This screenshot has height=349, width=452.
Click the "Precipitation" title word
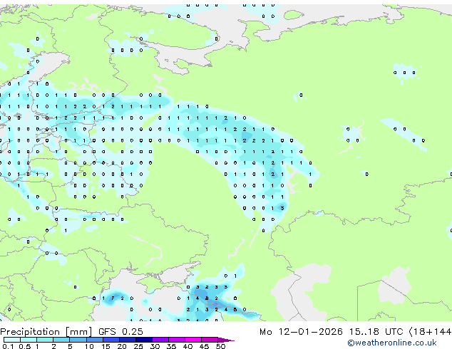[x=30, y=332]
